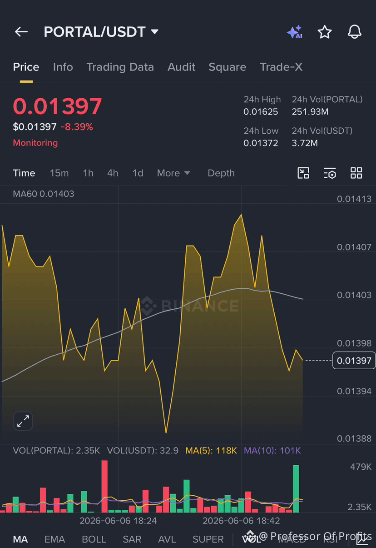Tap the large red 0.01397 price
Viewport: 376px width, 548px height.
(x=57, y=106)
